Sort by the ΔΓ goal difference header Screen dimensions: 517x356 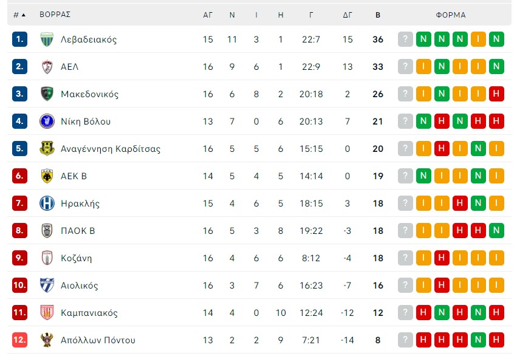pyautogui.click(x=348, y=15)
